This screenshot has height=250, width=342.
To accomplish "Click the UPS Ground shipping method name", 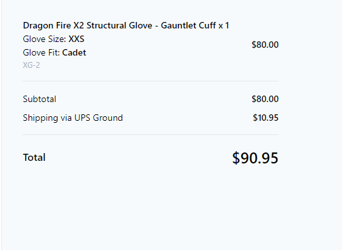I will pyautogui.click(x=98, y=118).
